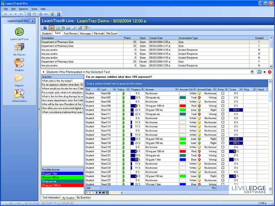Image resolution: width=275 pixels, height=206 pixels.
Task: Open the Reports folder icon
Action: pos(19,78)
